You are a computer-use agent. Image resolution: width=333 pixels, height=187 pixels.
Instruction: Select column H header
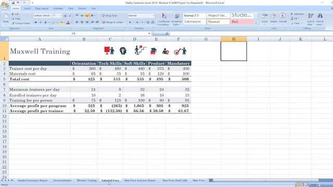[x=234, y=39]
